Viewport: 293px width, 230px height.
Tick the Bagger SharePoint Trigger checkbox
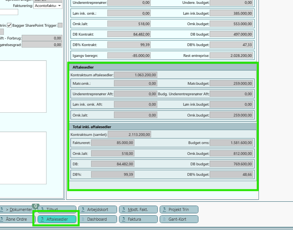tap(60, 25)
